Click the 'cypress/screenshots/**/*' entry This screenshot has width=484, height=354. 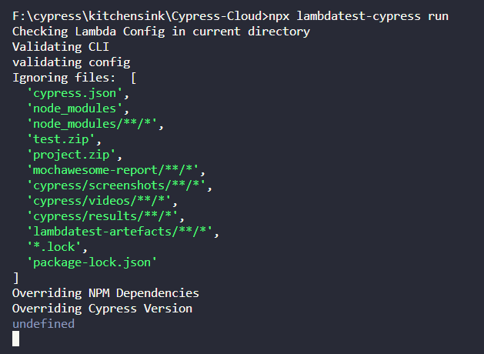click(x=116, y=185)
